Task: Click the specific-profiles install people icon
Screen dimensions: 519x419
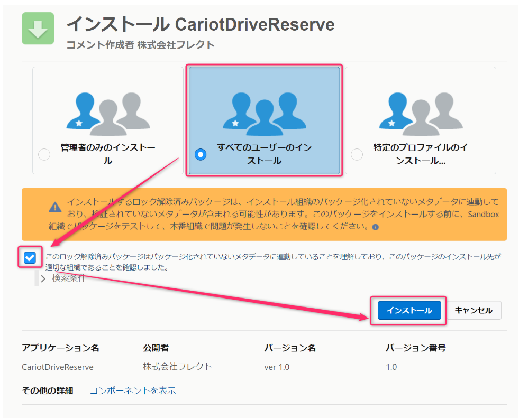Action: (x=421, y=114)
